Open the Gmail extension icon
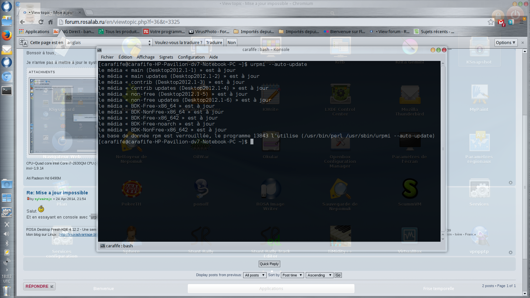The image size is (530, 298). point(501,22)
